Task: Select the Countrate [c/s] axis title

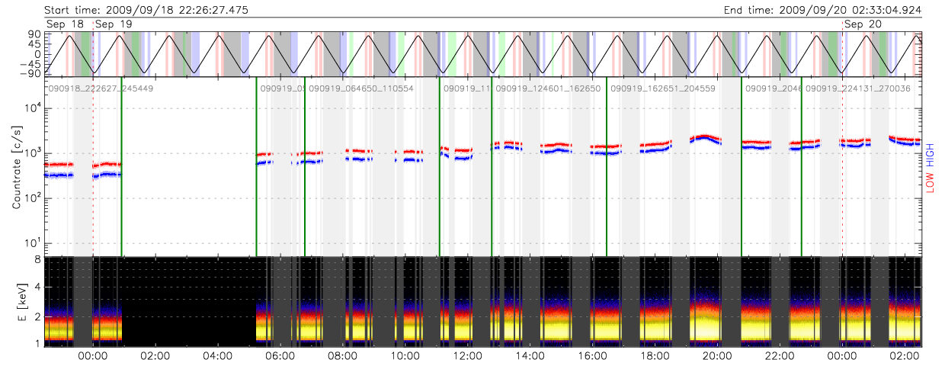Action: (x=16, y=169)
